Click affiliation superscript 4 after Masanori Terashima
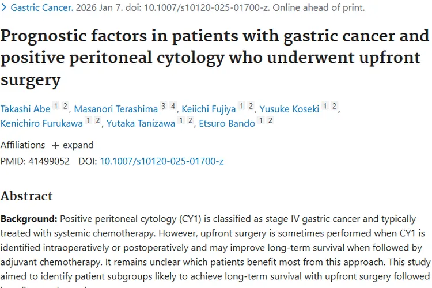Viewport: 432px width, 288px height. point(172,106)
